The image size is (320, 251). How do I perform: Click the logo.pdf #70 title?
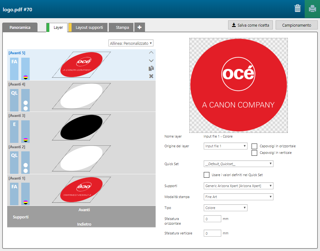pos(17,10)
